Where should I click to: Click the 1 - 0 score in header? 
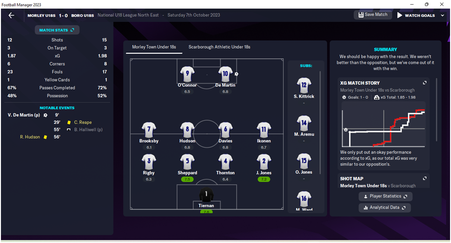(63, 16)
